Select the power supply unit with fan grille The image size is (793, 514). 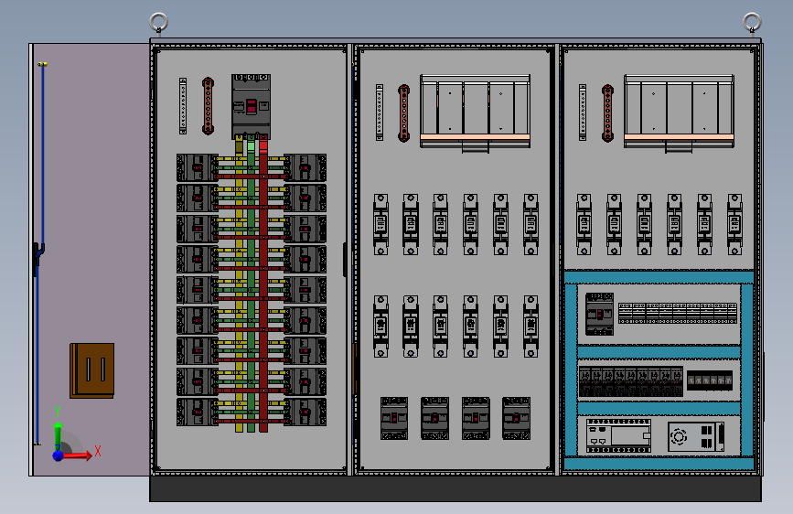[x=696, y=436]
